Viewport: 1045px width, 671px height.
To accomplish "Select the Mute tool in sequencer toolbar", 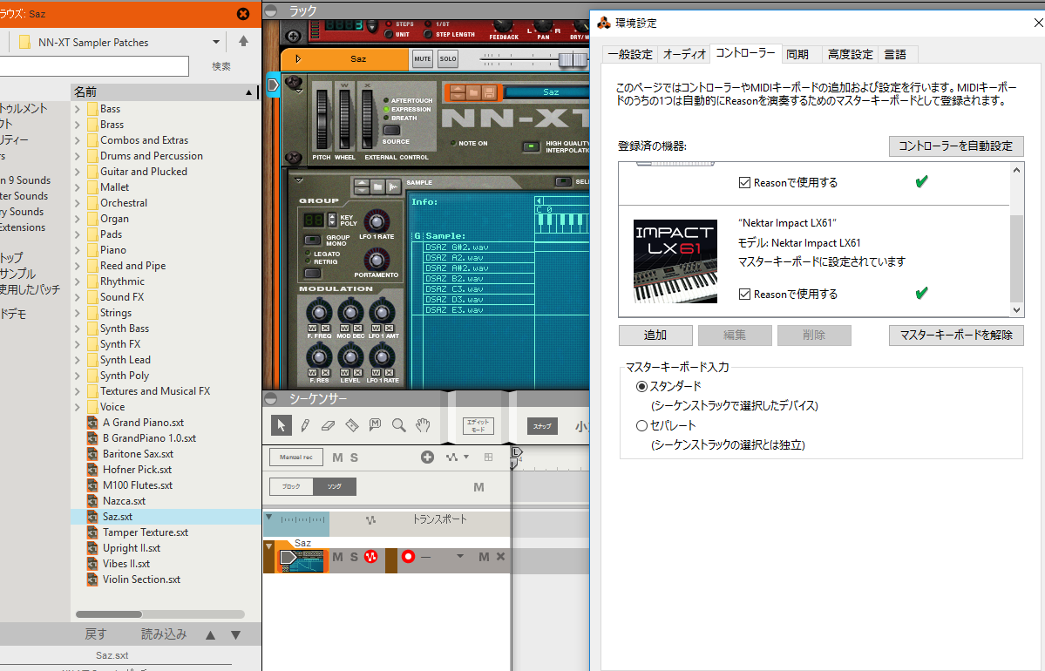I will (376, 425).
